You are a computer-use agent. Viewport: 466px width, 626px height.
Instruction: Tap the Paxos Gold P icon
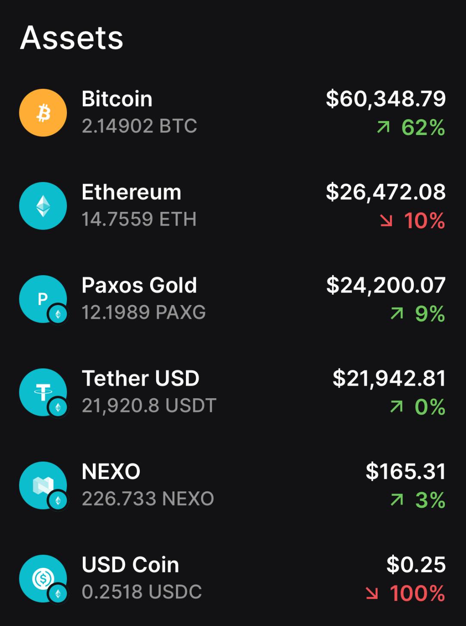(43, 299)
